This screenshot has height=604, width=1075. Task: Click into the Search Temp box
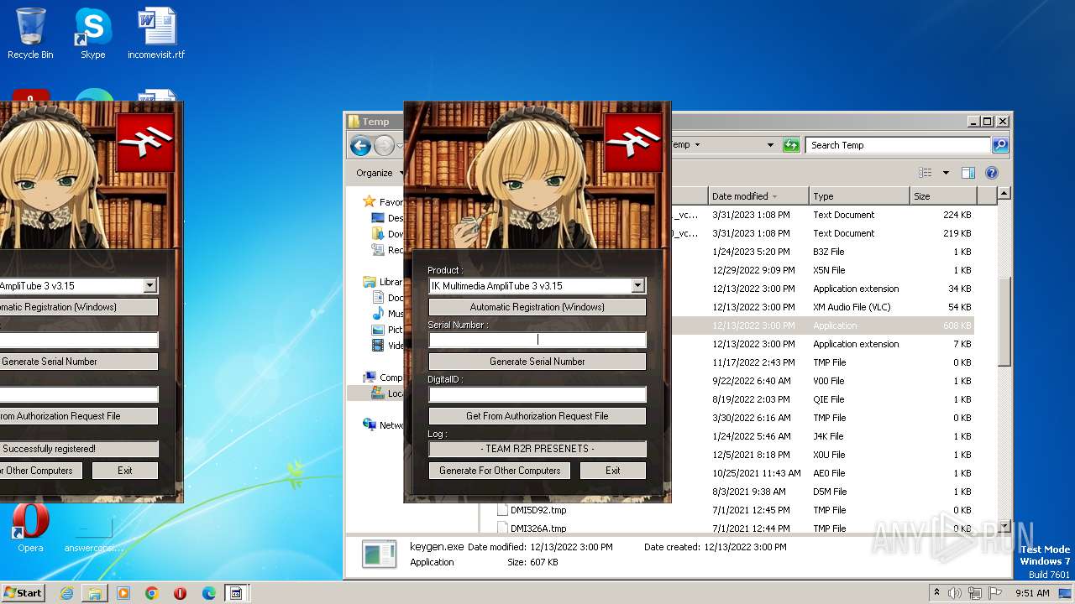click(x=898, y=145)
